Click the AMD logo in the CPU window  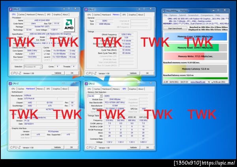69,25
